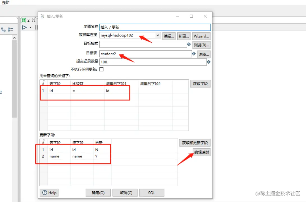Maximize the 插入/更新 dialog window
The height and width of the screenshot is (202, 306).
(191, 16)
